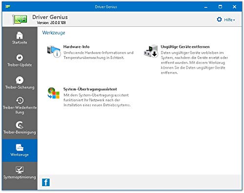Click the settings gear icon
The image size is (244, 193).
pos(219,19)
